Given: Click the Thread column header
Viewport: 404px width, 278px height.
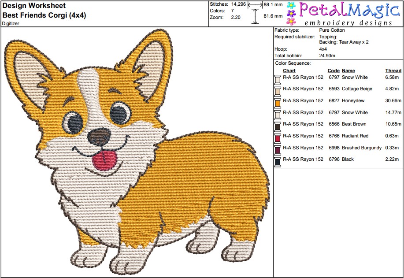Looking at the screenshot, I should 393,70.
